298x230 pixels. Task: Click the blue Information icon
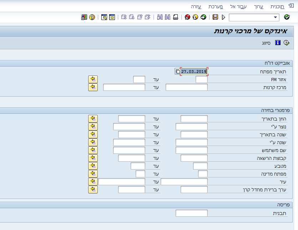coord(278,43)
